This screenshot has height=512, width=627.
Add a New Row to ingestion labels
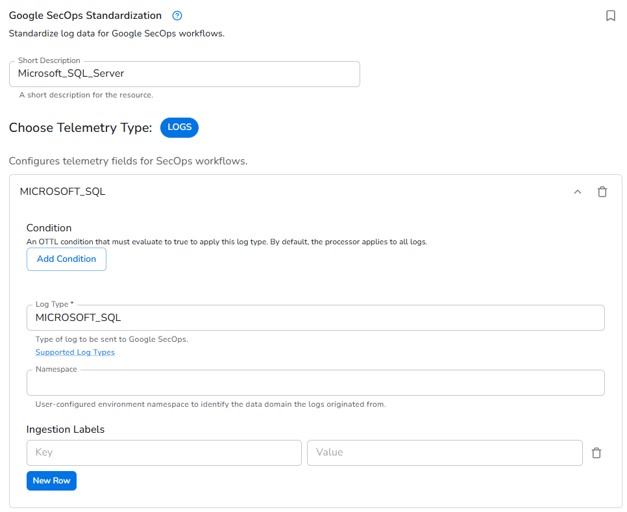click(x=51, y=480)
